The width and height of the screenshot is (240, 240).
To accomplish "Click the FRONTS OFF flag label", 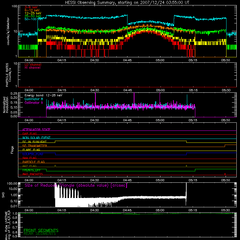I will [31, 170].
